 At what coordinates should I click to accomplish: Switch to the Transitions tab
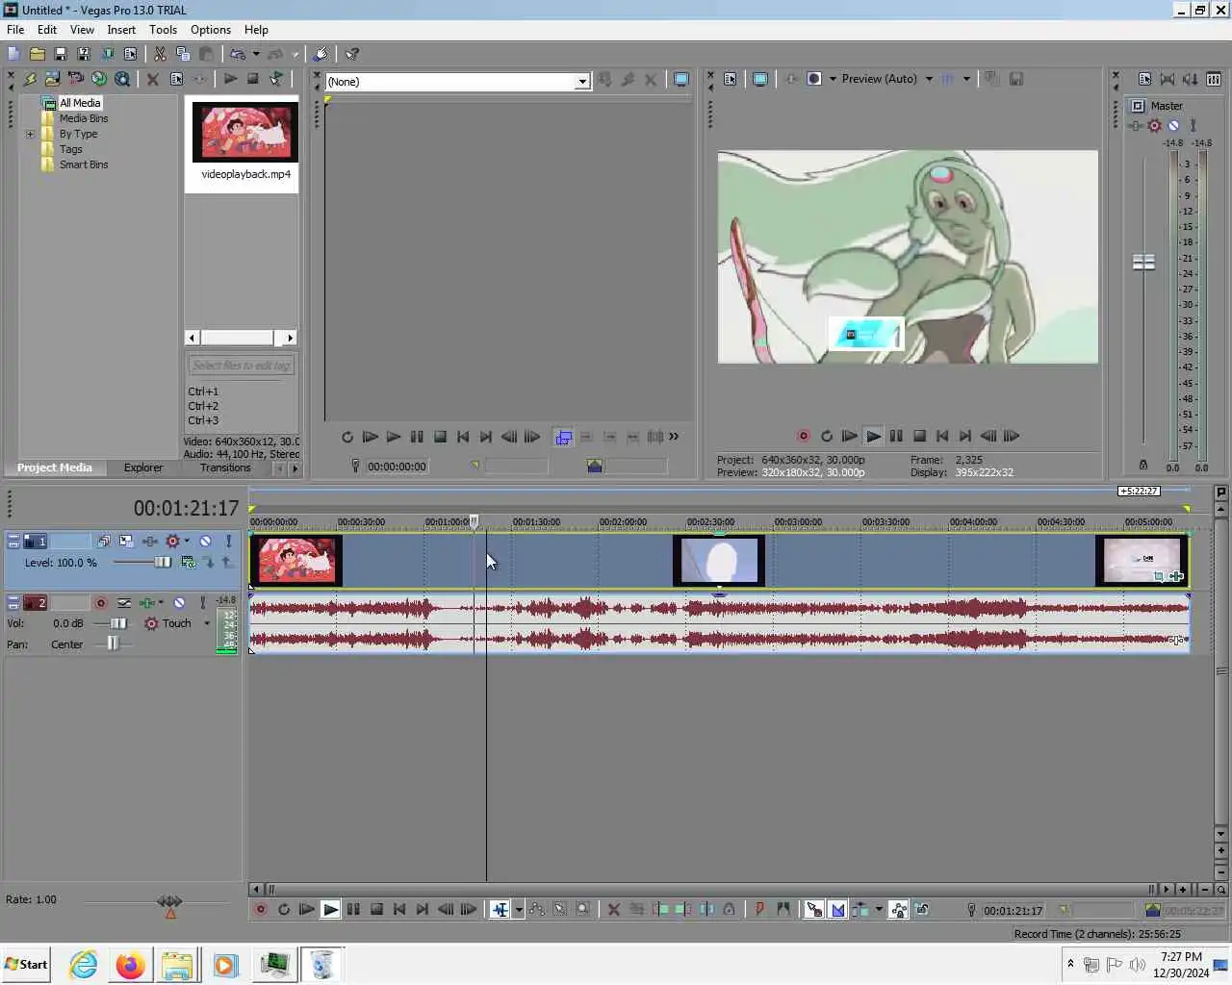pyautogui.click(x=225, y=467)
